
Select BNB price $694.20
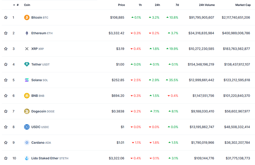118,96
